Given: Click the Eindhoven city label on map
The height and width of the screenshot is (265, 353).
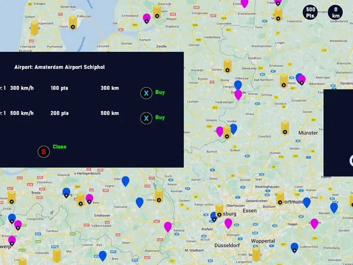Looking at the screenshot, I should pyautogui.click(x=102, y=215).
